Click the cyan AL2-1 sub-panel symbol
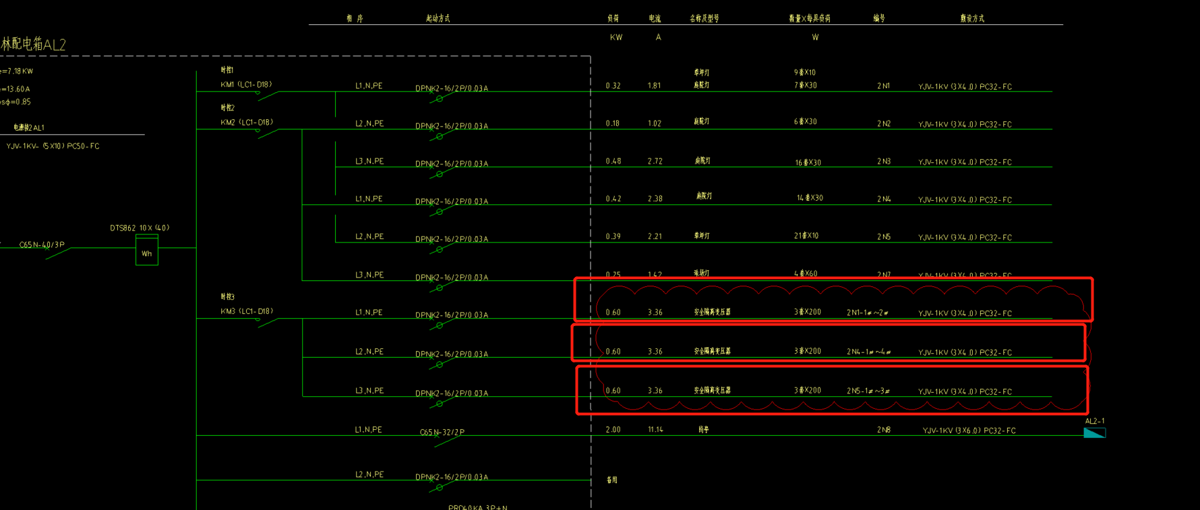 1094,433
